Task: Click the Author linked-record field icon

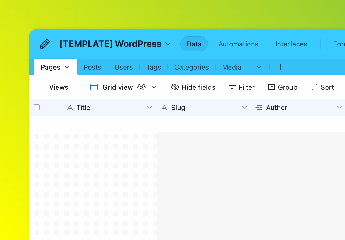Action: click(x=259, y=108)
